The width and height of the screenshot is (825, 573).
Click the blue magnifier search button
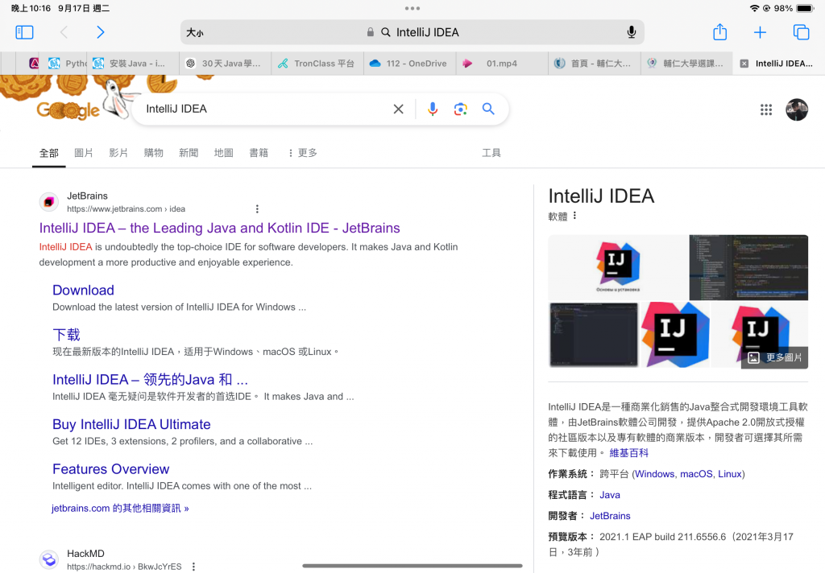(x=488, y=109)
